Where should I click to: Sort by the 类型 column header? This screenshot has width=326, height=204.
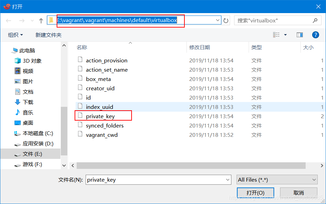(x=256, y=47)
